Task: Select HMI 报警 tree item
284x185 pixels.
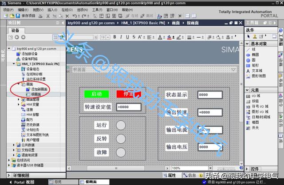Action: coord(30,114)
